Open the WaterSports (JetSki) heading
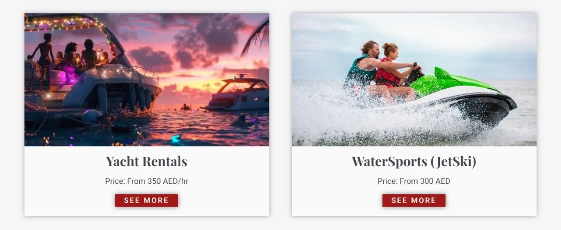The height and width of the screenshot is (230, 561). click(x=413, y=161)
